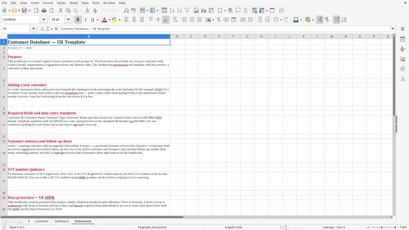Viewport: 409px width, 230px height.
Task: Switch to the Customers sheet tab
Action: coord(41,221)
